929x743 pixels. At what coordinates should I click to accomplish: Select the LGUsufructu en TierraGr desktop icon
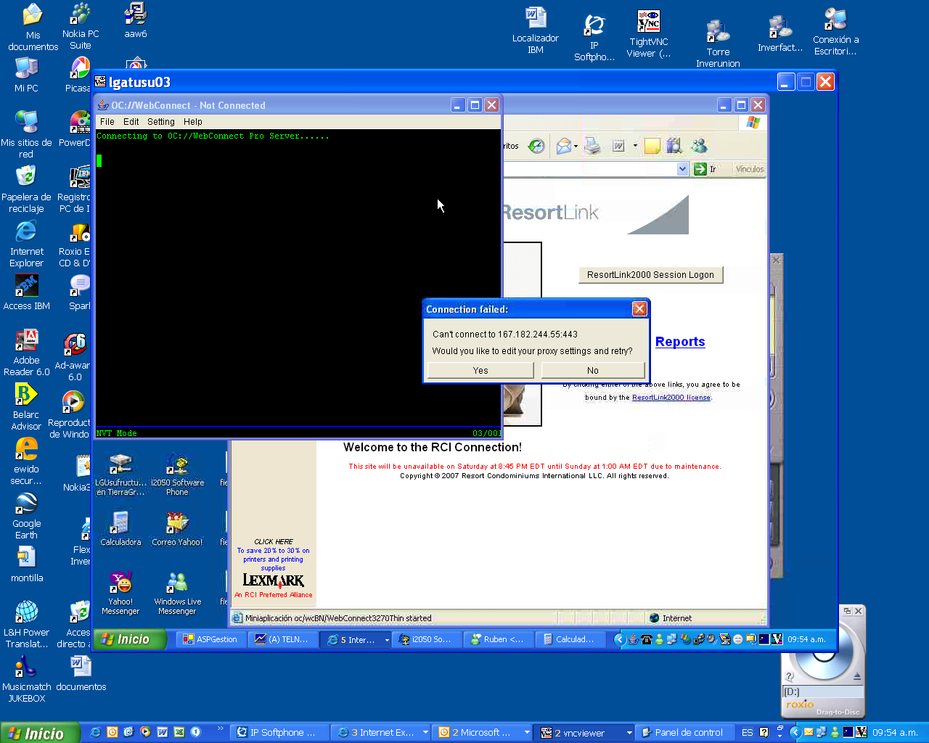coord(120,475)
